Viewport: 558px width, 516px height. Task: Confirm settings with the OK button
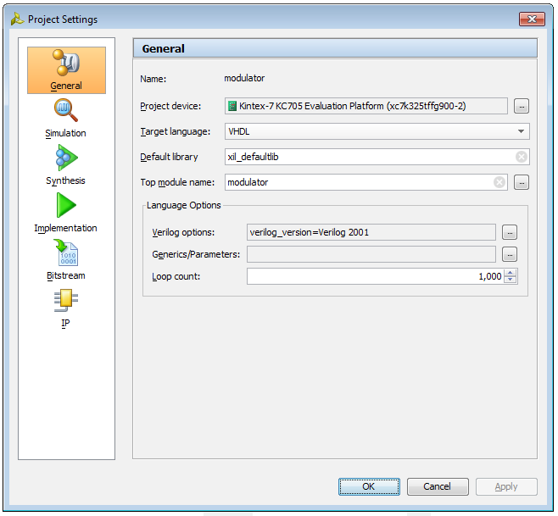point(369,486)
